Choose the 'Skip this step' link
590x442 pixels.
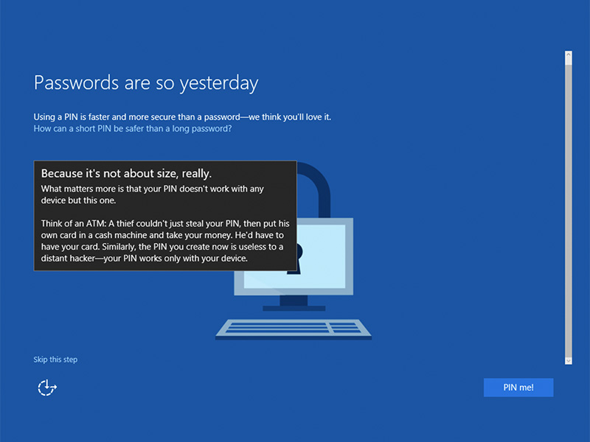pyautogui.click(x=55, y=359)
